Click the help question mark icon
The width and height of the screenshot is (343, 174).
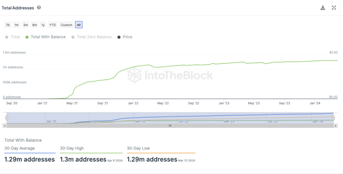[x=39, y=7]
